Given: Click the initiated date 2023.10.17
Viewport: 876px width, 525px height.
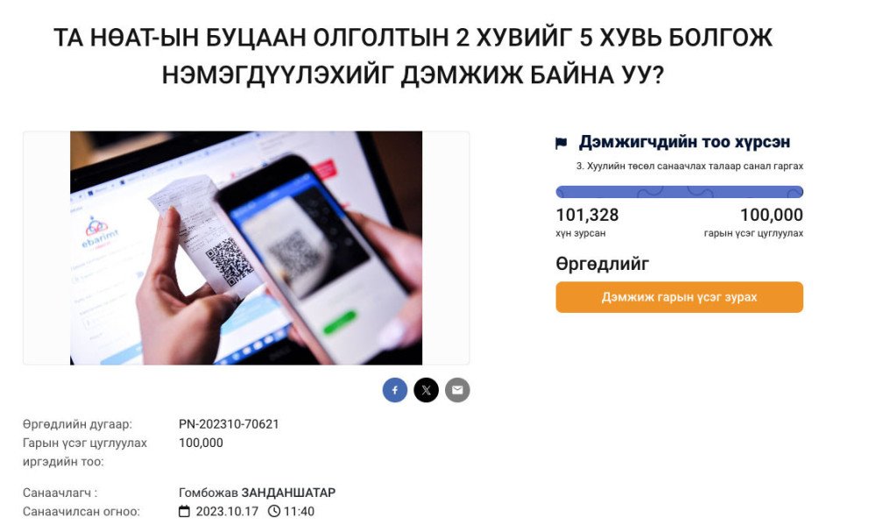Looking at the screenshot, I should pos(227,511).
